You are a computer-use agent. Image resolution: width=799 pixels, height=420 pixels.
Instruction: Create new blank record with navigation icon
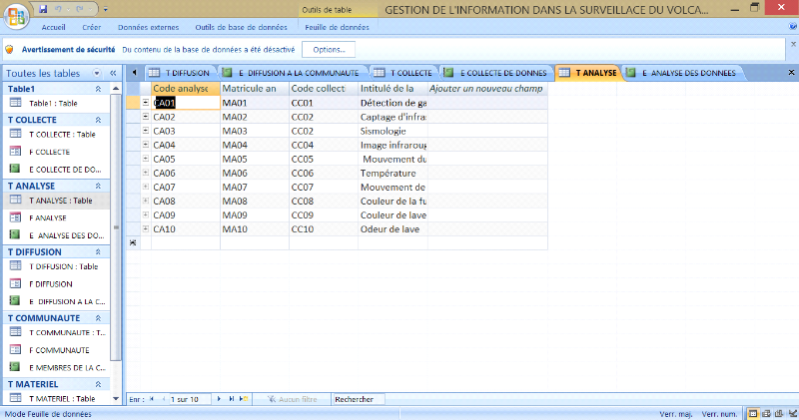point(244,399)
